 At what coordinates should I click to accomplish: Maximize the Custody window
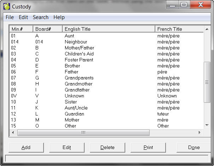tap(184, 5)
